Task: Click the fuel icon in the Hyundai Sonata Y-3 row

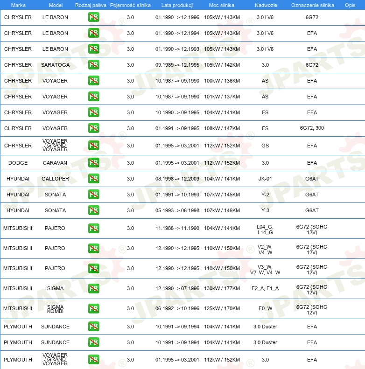Action: coord(94,210)
